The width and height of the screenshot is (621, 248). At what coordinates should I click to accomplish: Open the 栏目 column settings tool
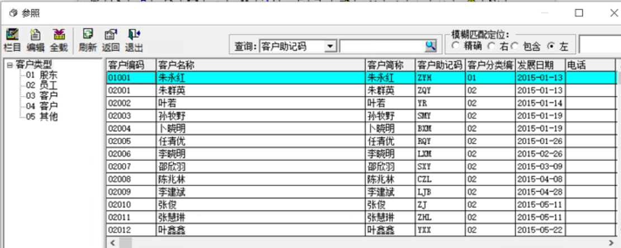click(12, 40)
